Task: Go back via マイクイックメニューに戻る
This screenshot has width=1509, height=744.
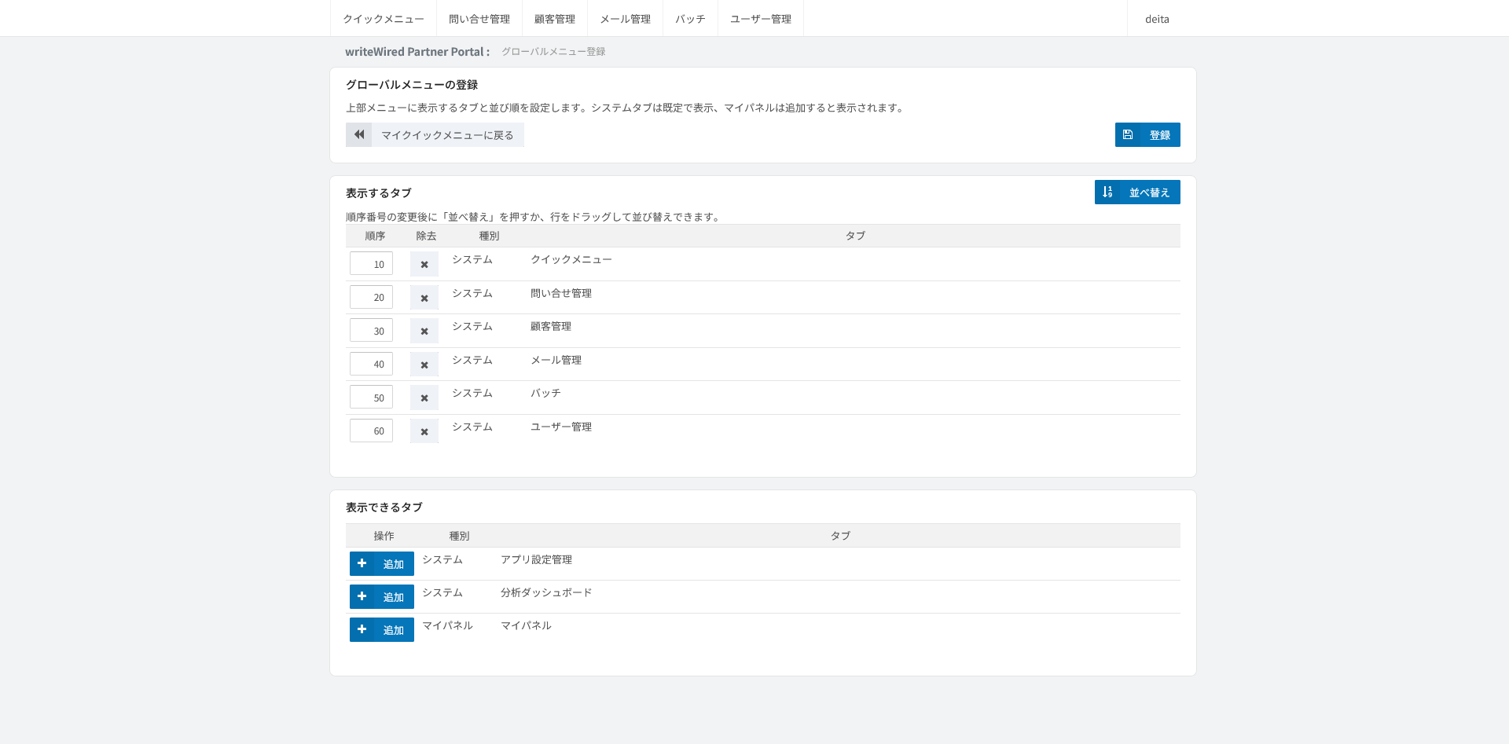Action: point(435,134)
